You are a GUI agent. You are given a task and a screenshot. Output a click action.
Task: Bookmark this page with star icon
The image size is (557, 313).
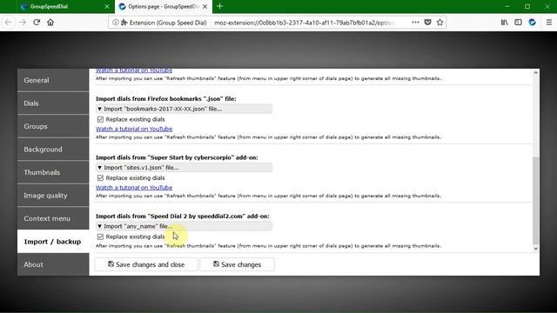click(x=440, y=23)
